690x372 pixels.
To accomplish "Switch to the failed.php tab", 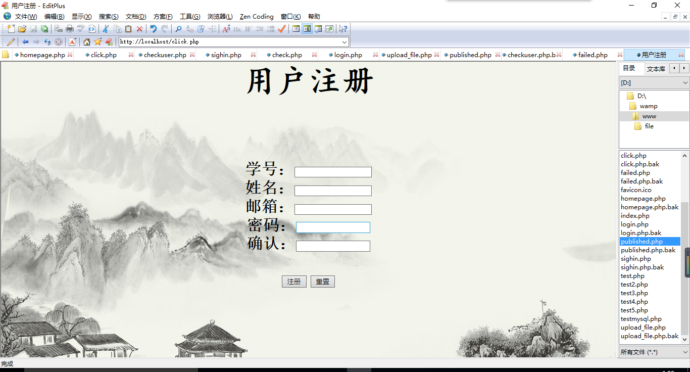I will point(593,55).
